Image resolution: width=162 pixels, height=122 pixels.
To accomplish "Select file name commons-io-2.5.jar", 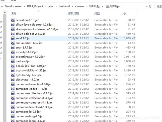I will coord(28,112).
